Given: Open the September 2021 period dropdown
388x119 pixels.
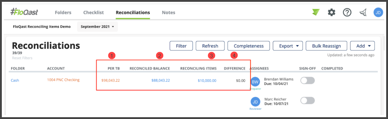Looking at the screenshot, I should [x=97, y=27].
